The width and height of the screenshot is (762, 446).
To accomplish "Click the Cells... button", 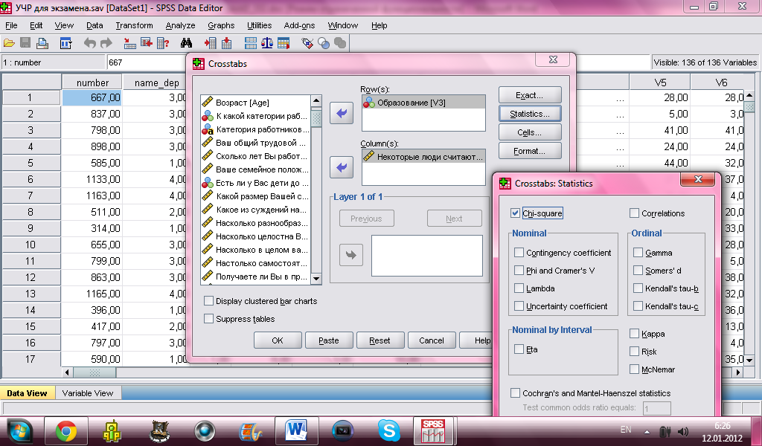I will coord(530,132).
